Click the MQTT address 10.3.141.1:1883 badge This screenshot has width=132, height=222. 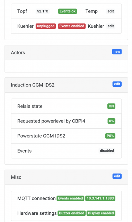coord(100,198)
